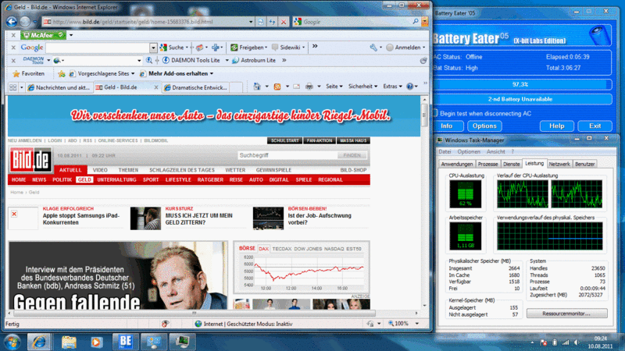Switch to Prozesse tab in Task-Manager
Viewport: 625px width, 351px height.
coord(487,164)
